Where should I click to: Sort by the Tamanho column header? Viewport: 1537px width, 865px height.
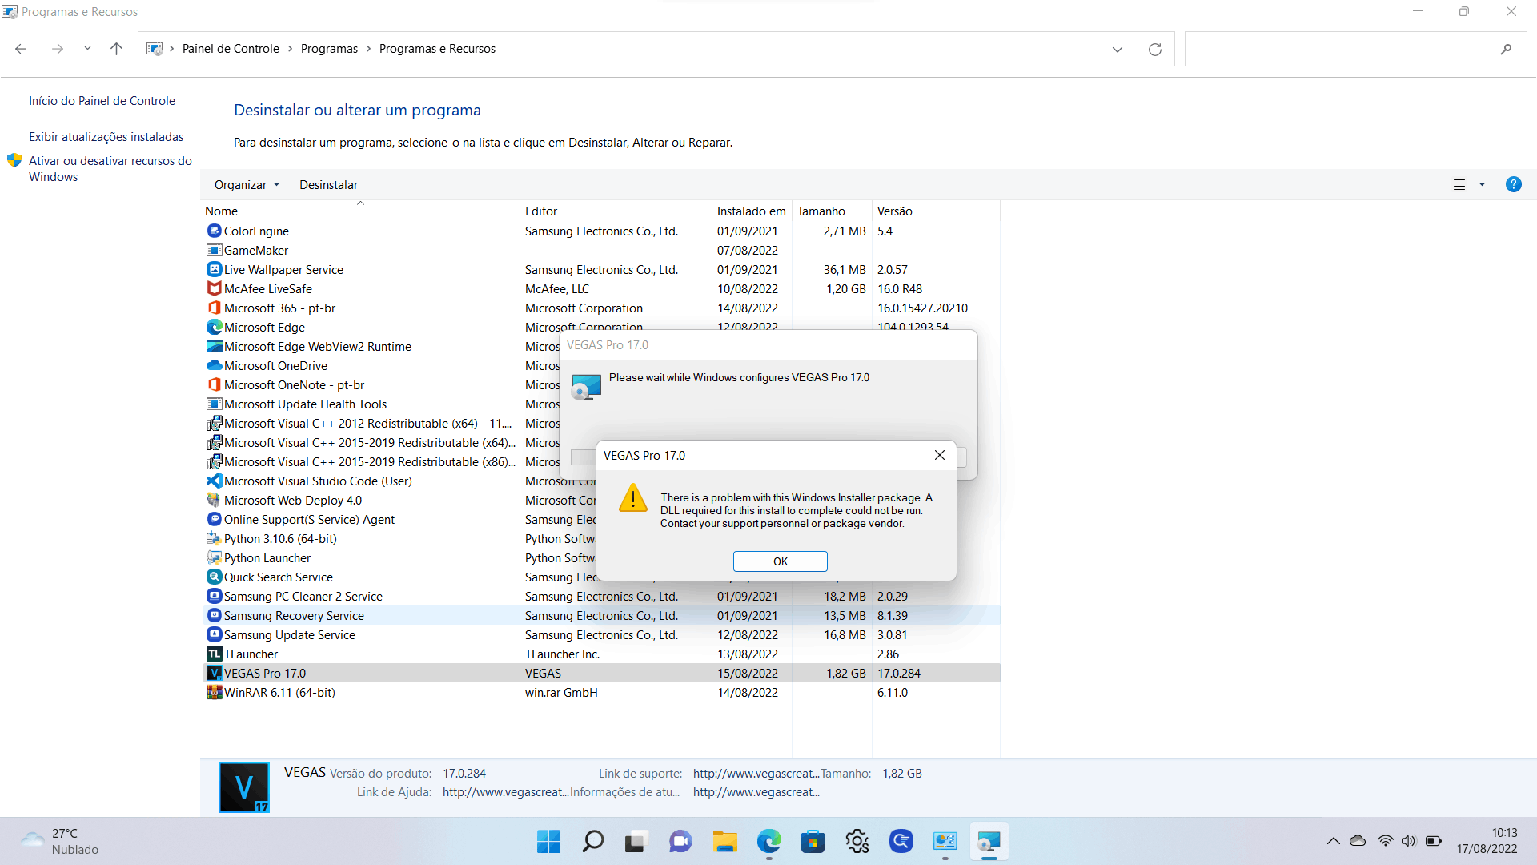point(832,211)
